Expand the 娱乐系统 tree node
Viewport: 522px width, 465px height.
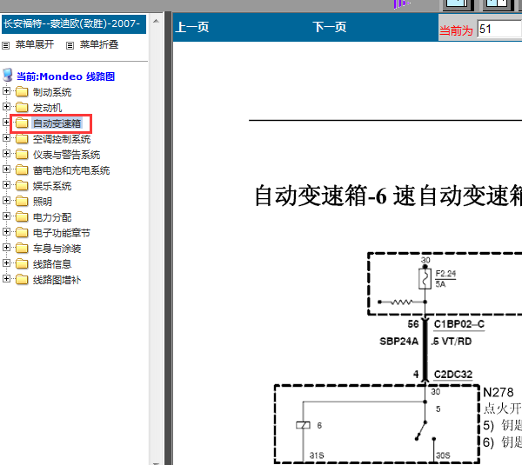pos(6,184)
